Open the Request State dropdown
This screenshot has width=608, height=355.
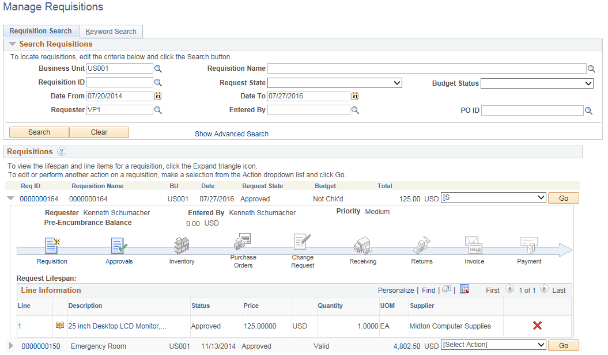(334, 82)
